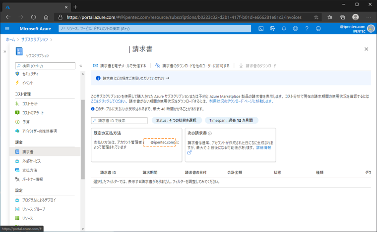Go to the サブスクリプション breadcrumb
This screenshot has width=377, height=232.
[x=35, y=40]
